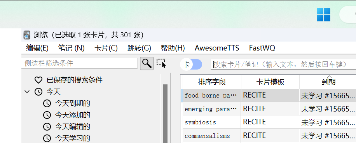This screenshot has width=356, height=143.
Task: Click the clock icon next to 今天添加的
Action: (x=47, y=115)
